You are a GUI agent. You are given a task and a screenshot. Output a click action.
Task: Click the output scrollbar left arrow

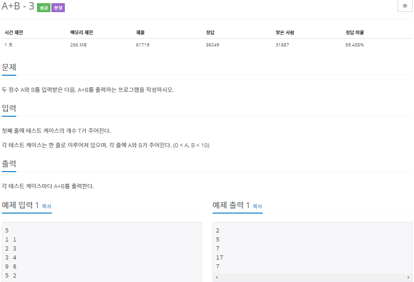[x=217, y=277]
